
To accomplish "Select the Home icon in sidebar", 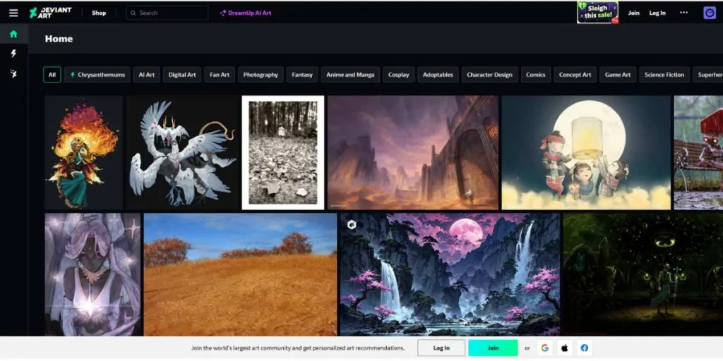I will [13, 34].
